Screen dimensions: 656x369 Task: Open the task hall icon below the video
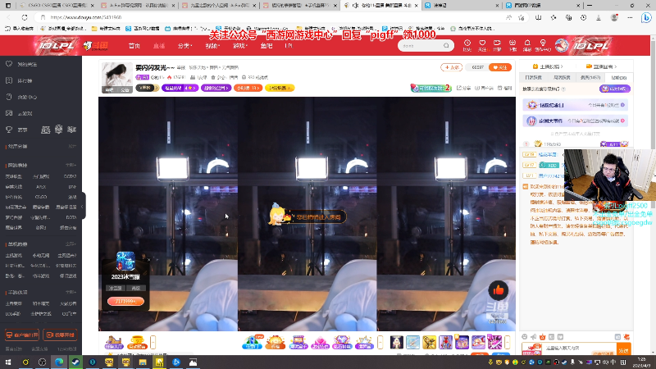pyautogui.click(x=113, y=342)
